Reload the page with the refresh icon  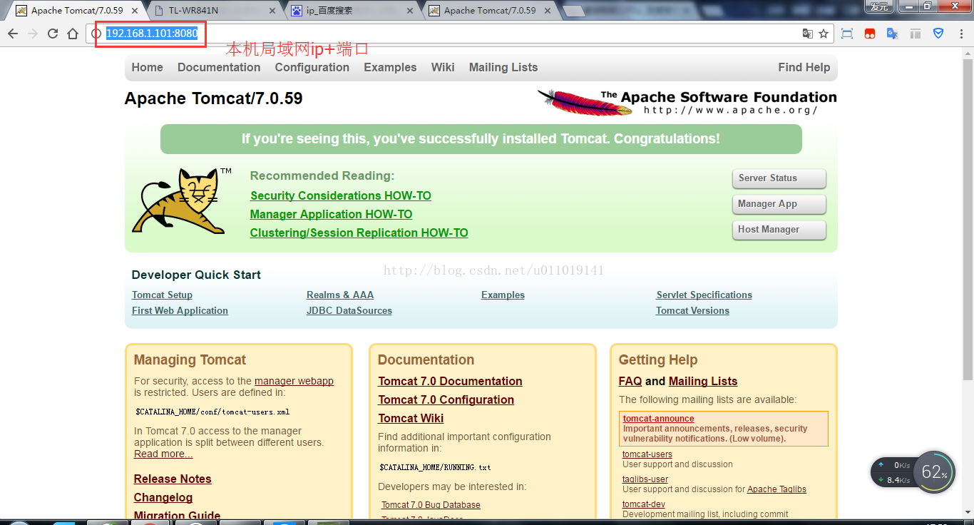[x=53, y=34]
